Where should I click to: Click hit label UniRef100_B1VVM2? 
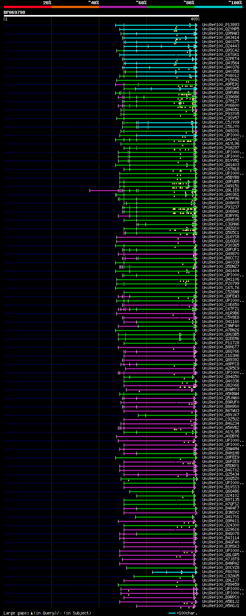(221, 161)
